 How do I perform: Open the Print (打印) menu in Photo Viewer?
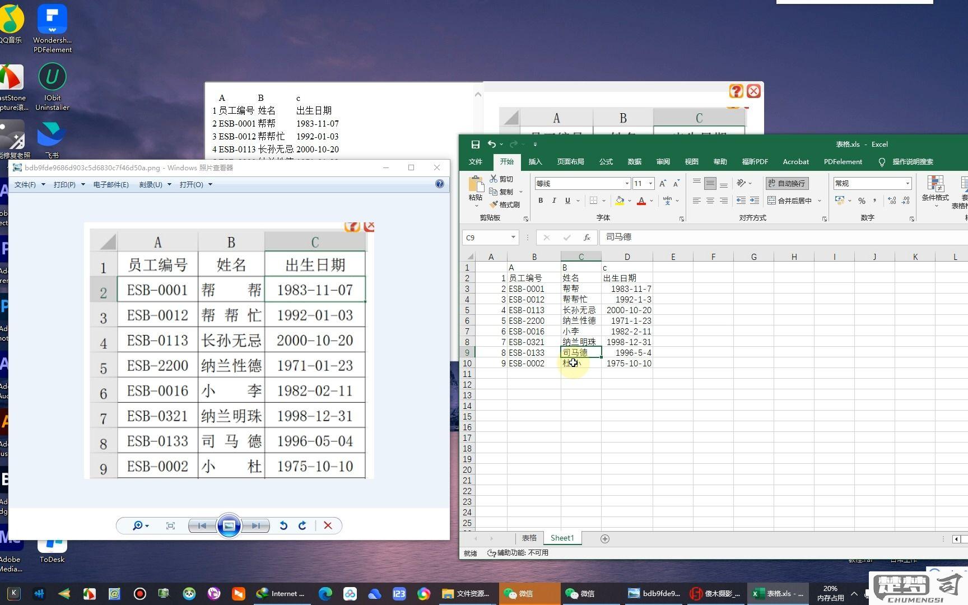pos(68,184)
